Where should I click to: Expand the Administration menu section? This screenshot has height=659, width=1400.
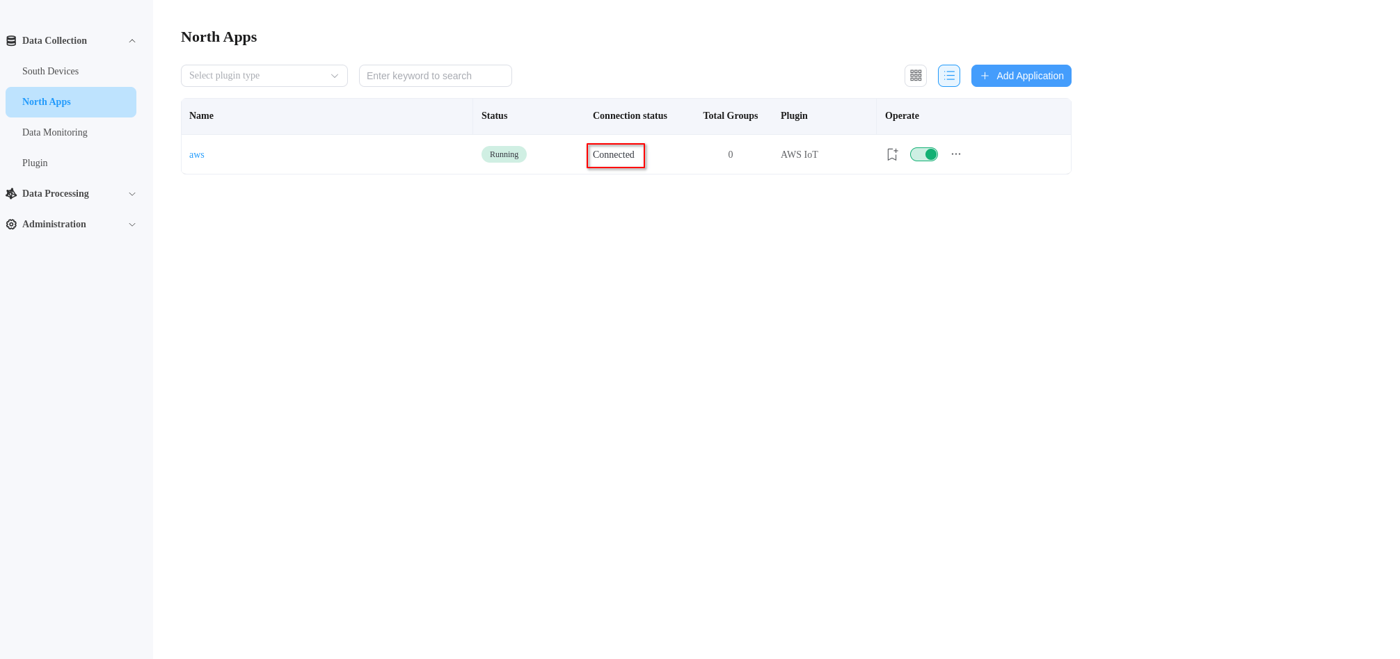[x=132, y=224]
